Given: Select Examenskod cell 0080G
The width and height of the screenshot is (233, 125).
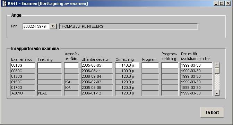Looking at the screenshot, I should click(x=23, y=71).
